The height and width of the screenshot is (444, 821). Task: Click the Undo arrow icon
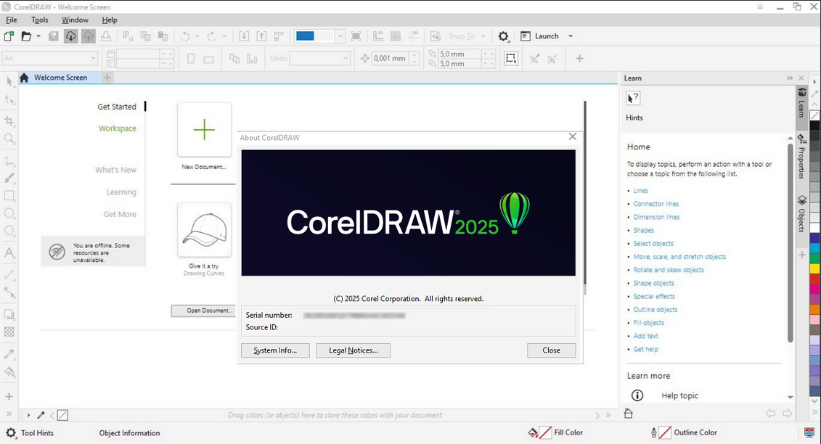click(185, 36)
